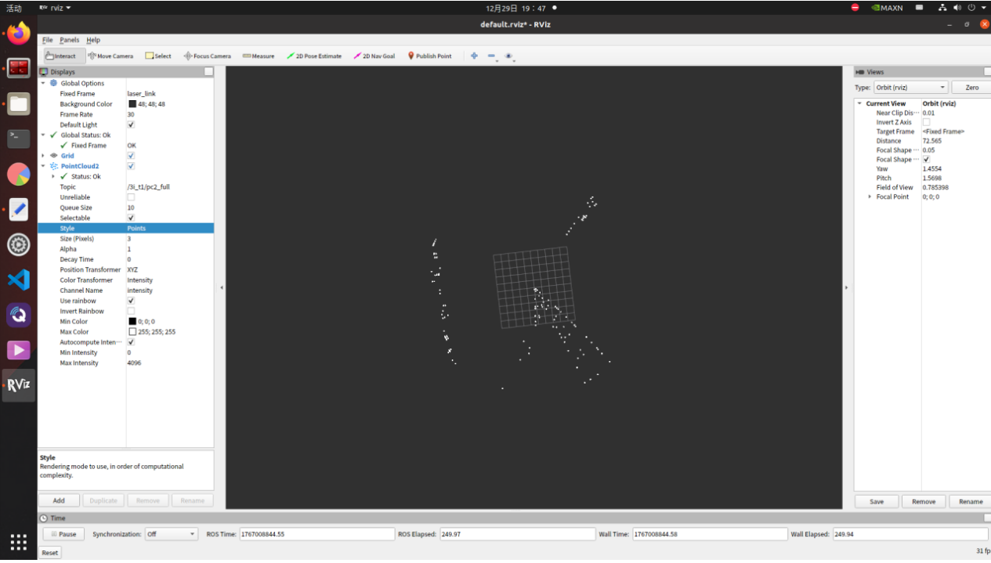Viewport: 991px width, 563px height.
Task: Open the Panels menu
Action: pos(69,40)
